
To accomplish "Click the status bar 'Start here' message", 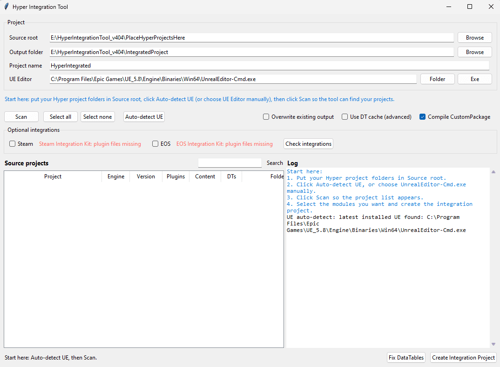I will 51,358.
